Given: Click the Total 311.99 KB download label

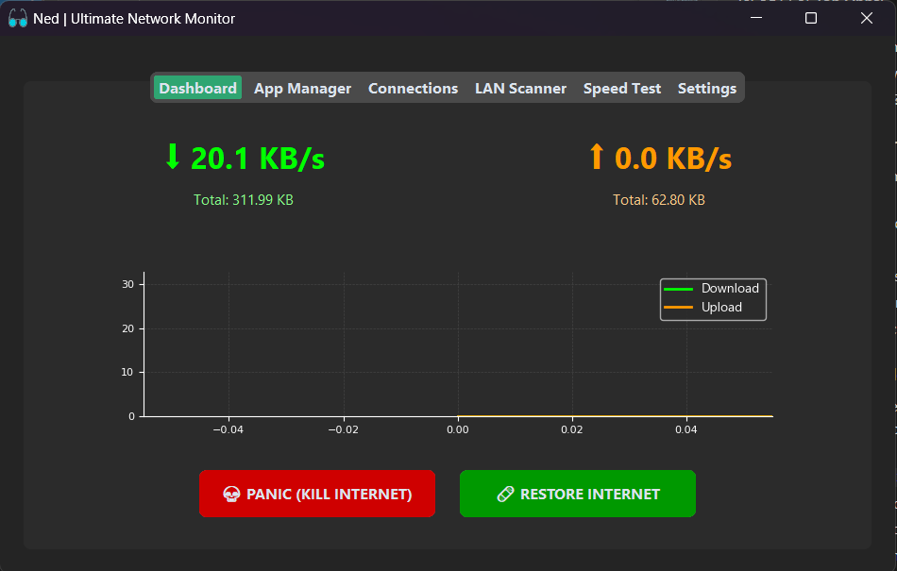Looking at the screenshot, I should (244, 200).
